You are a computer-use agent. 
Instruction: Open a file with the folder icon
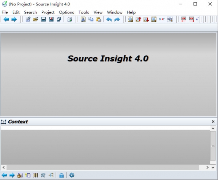click(36, 19)
